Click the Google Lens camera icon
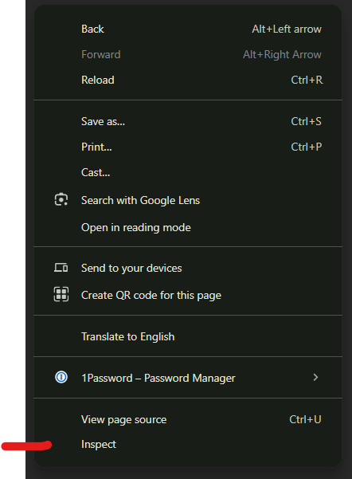 click(61, 200)
